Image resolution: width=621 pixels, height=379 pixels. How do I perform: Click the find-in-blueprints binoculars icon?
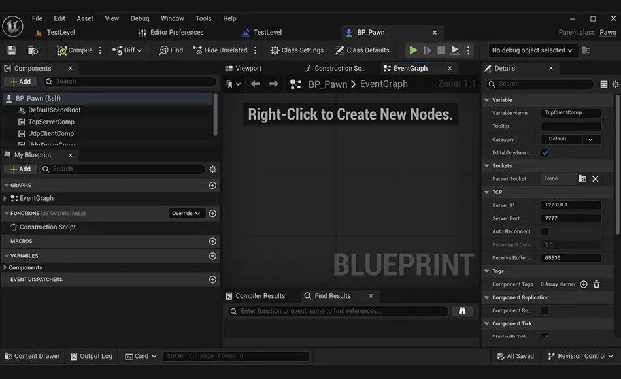point(462,311)
